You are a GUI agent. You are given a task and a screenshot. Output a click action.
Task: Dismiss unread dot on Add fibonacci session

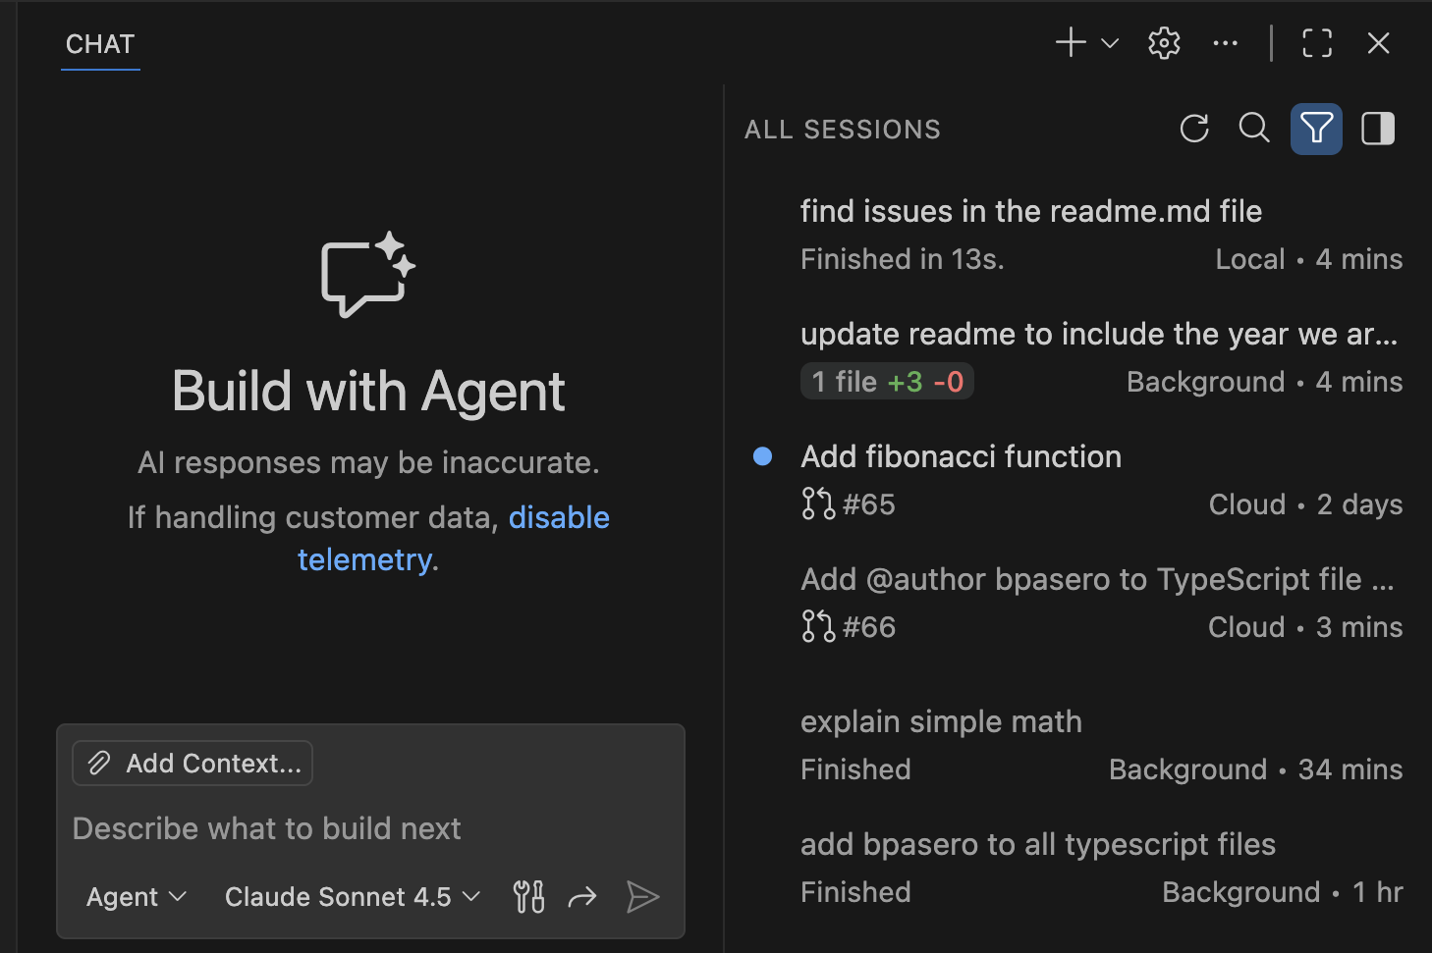(762, 455)
